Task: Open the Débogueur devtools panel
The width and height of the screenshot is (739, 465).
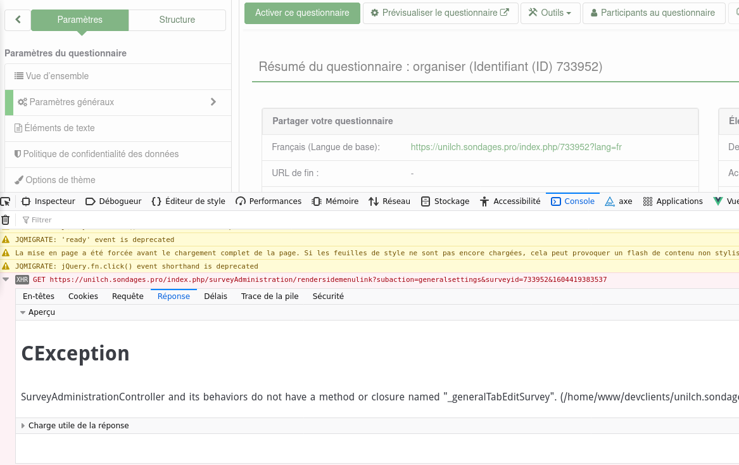Action: coord(113,201)
